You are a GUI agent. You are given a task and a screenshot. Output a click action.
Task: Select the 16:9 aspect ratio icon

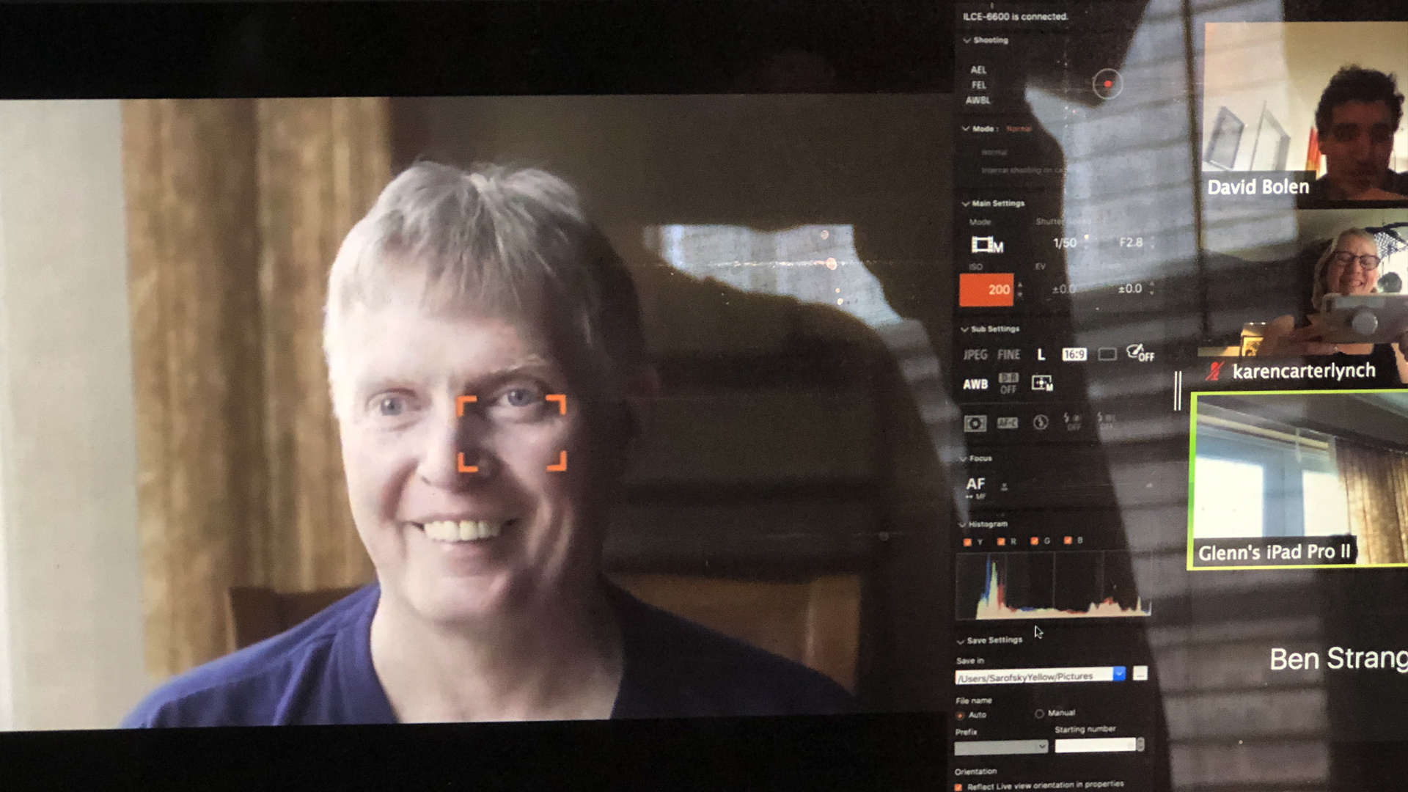[x=1074, y=355]
